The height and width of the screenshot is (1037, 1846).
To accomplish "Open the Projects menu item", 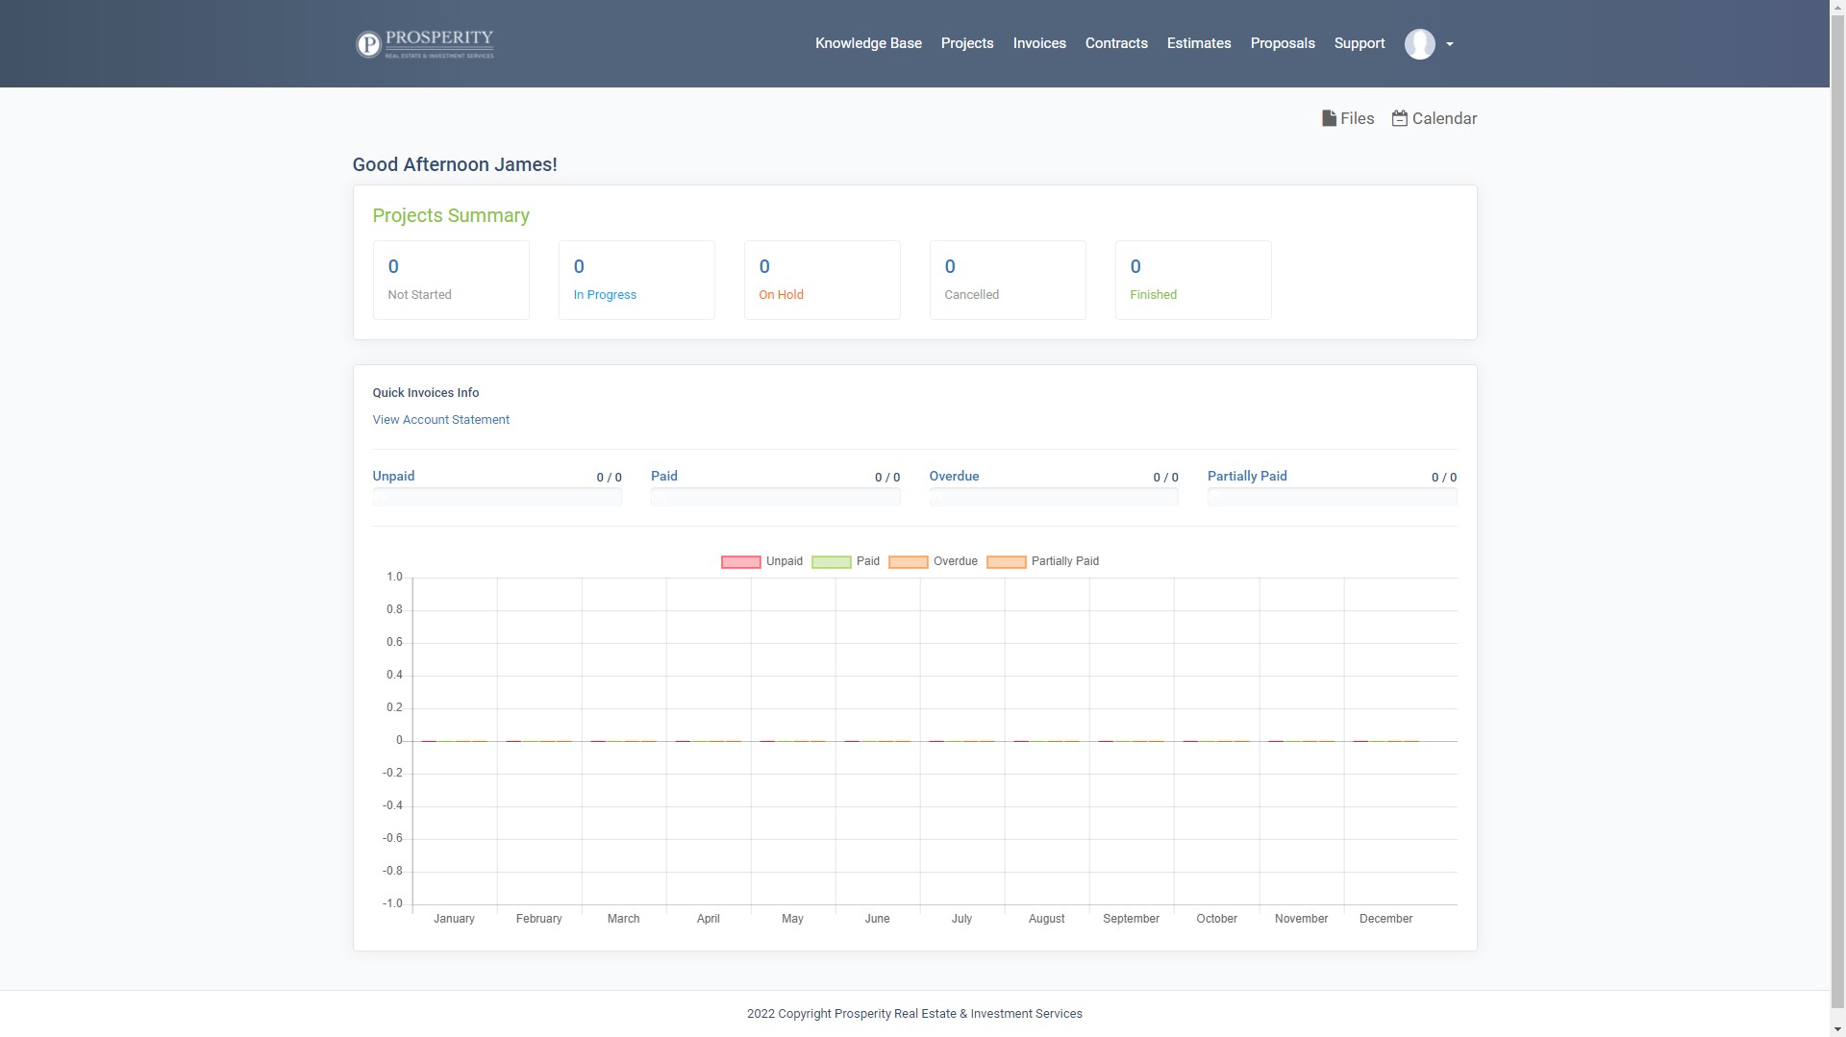I will coord(966,43).
